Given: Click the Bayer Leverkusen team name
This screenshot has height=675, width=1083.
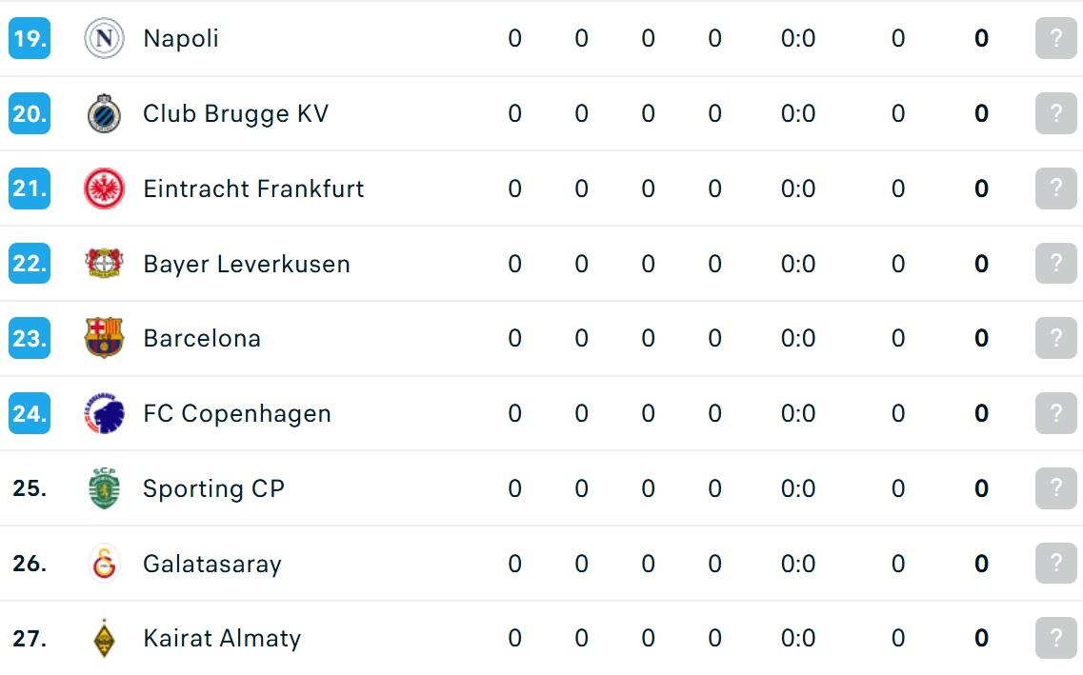Looking at the screenshot, I should pyautogui.click(x=247, y=264).
